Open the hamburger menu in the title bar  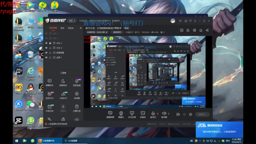tap(195, 21)
